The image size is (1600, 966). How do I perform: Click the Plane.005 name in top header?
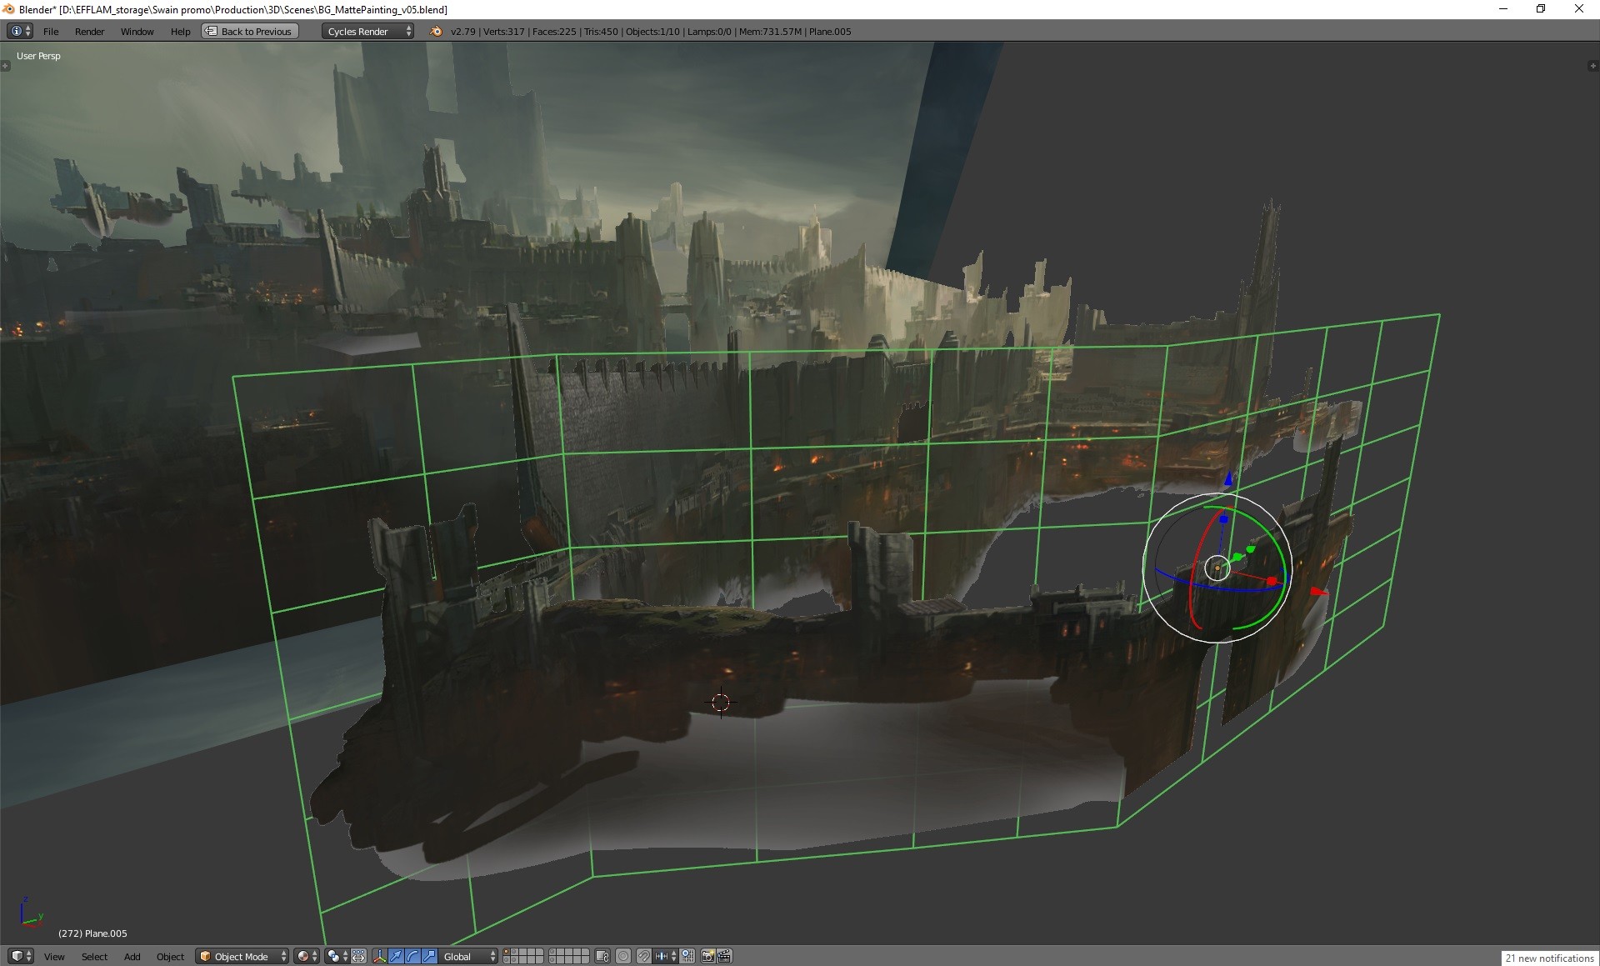830,32
